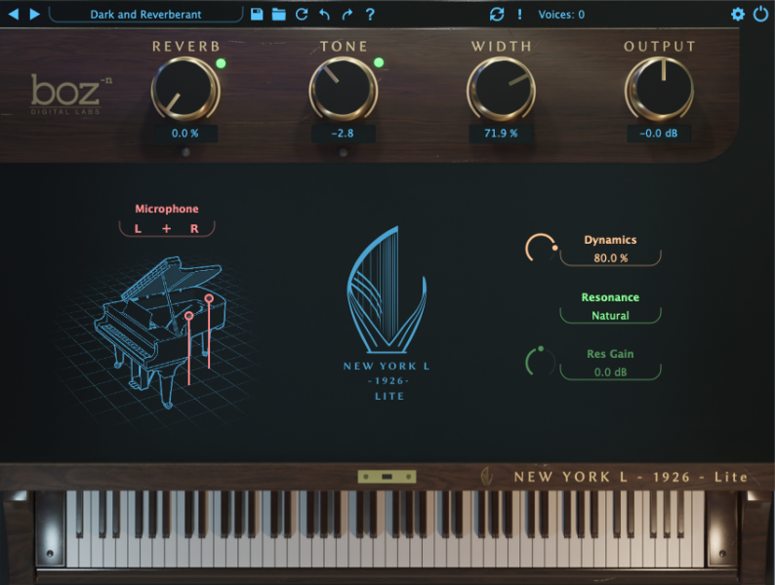This screenshot has height=585, width=775.
Task: Open the Dark and Reverberant preset menu
Action: [x=145, y=15]
